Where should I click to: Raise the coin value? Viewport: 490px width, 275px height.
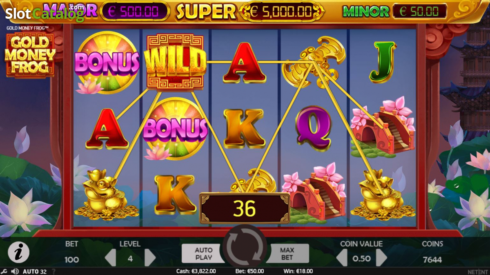[381, 257]
